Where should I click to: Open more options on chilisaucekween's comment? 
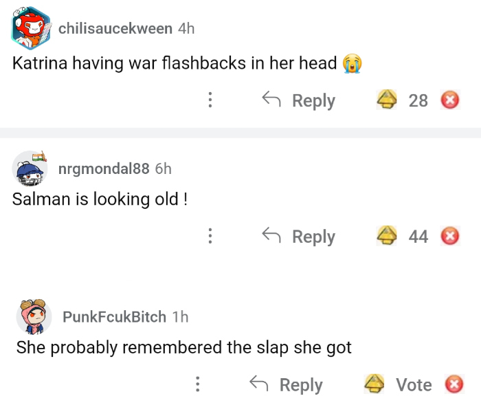pyautogui.click(x=210, y=100)
